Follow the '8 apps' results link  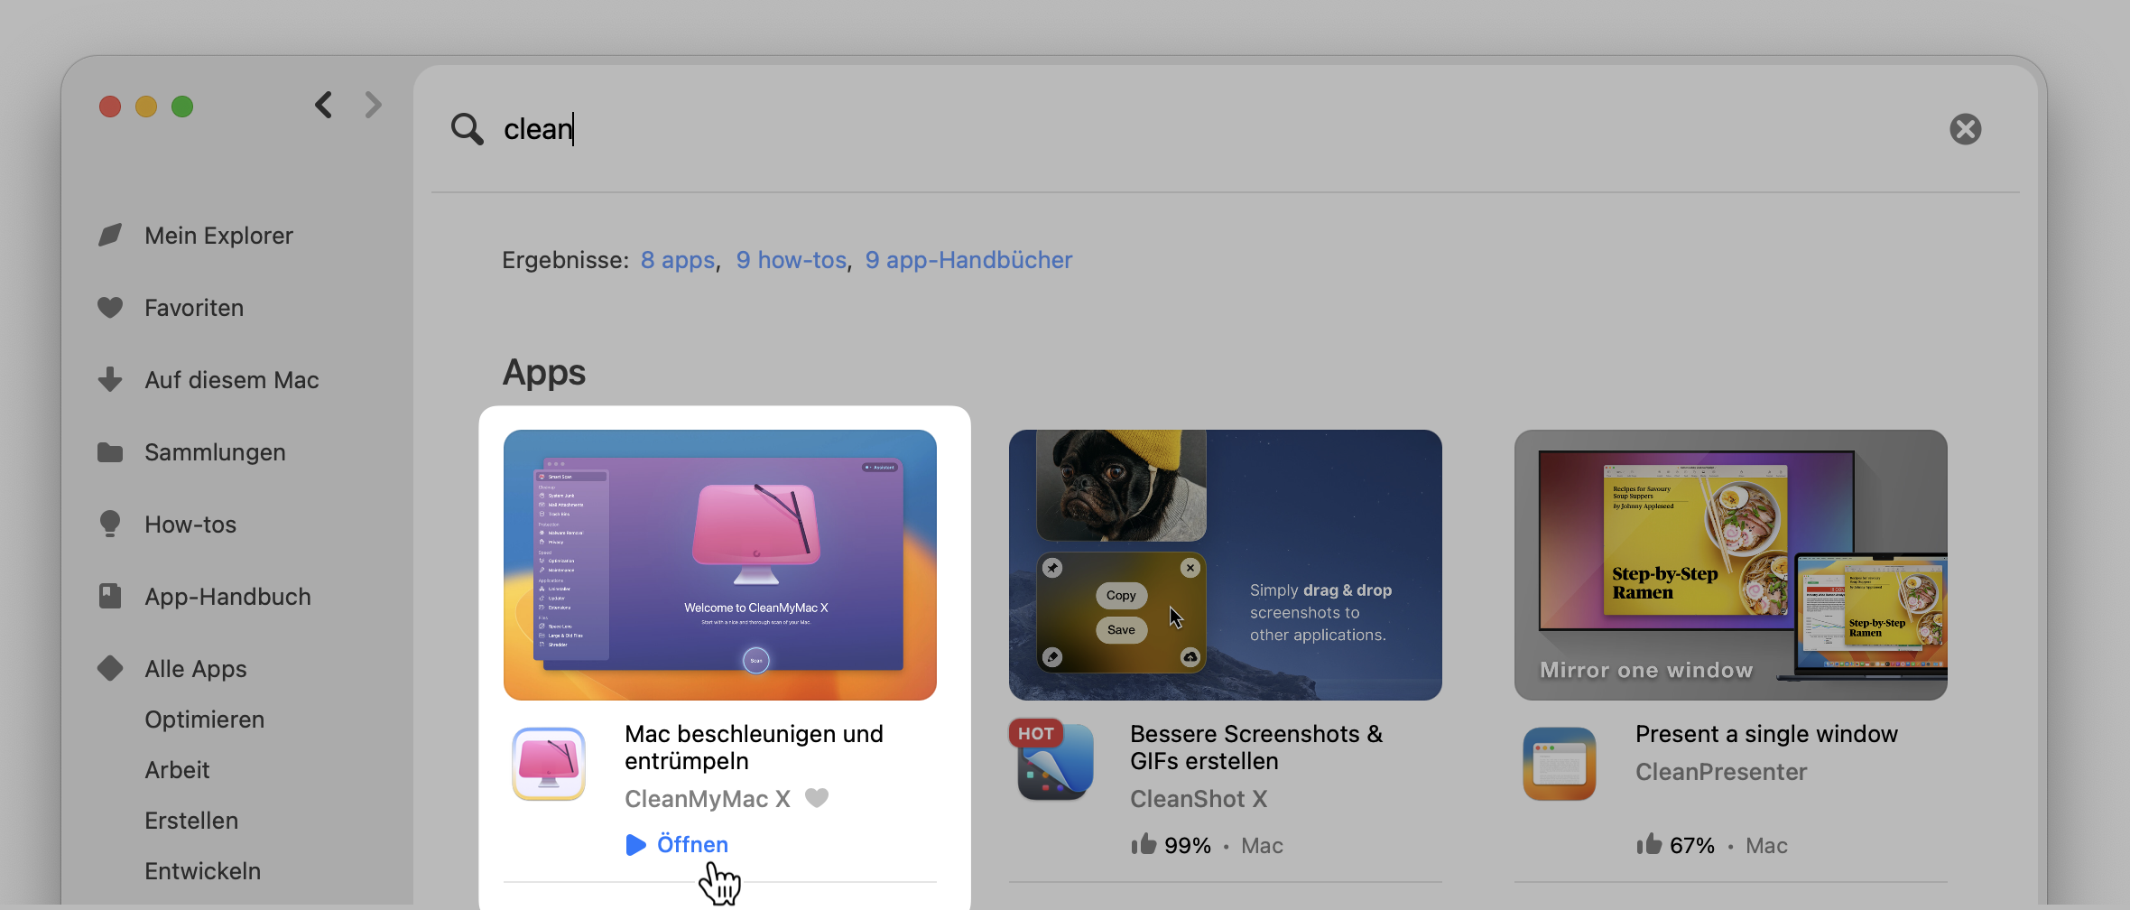[678, 260]
